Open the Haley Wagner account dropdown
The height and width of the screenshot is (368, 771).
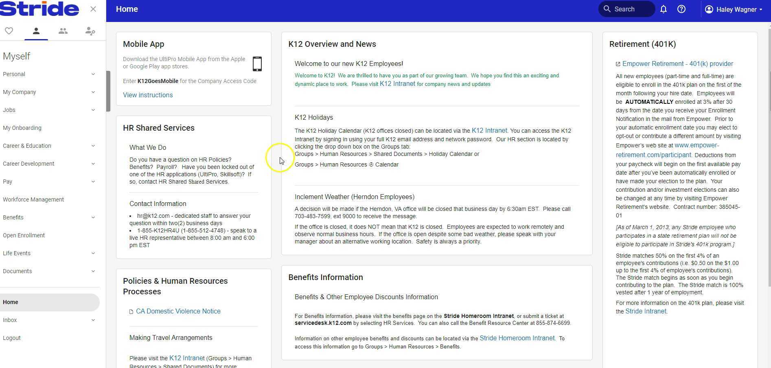point(734,9)
